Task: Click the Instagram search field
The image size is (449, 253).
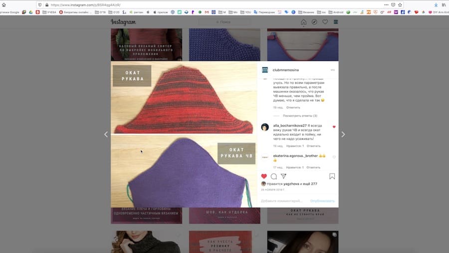Action: coord(225,22)
